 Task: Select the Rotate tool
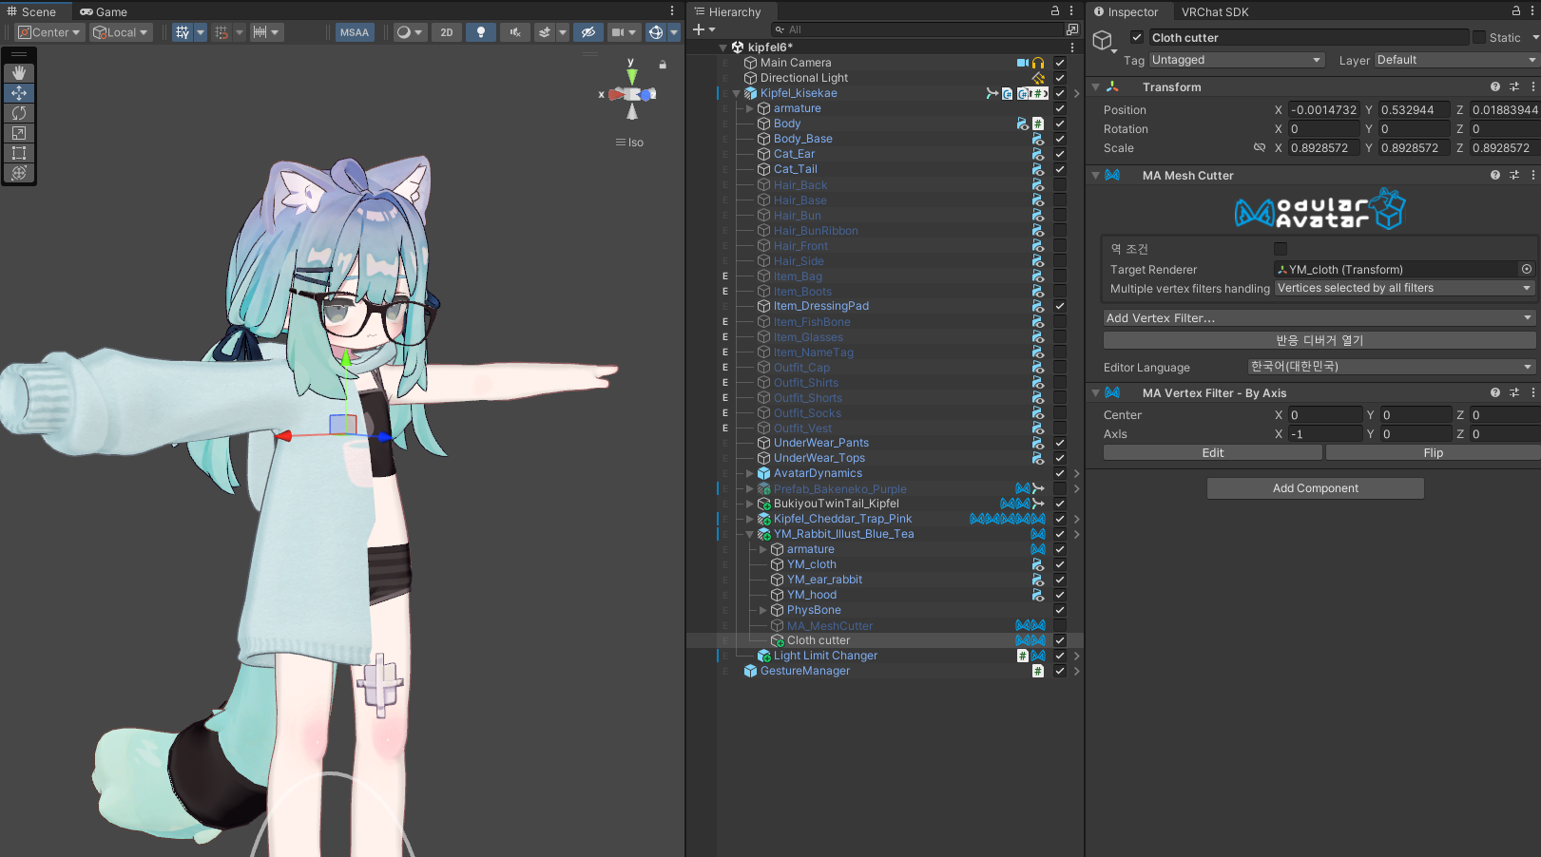(x=19, y=113)
